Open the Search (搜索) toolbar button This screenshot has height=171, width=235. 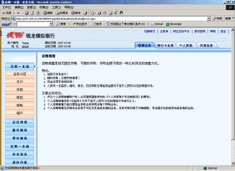pos(48,13)
